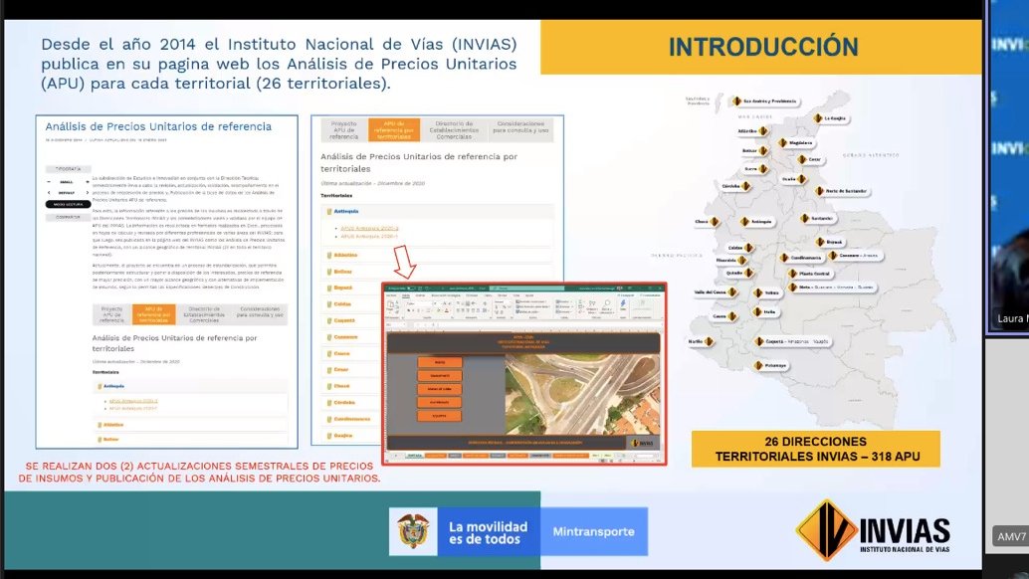Select the Magdalena marker on the map
The height and width of the screenshot is (579, 1029).
point(782,142)
